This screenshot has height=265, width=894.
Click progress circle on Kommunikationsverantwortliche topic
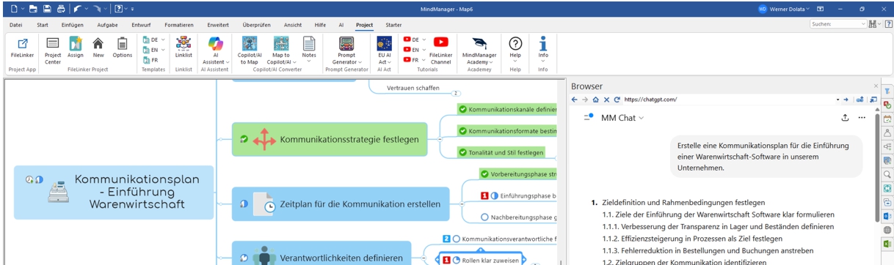pyautogui.click(x=457, y=239)
